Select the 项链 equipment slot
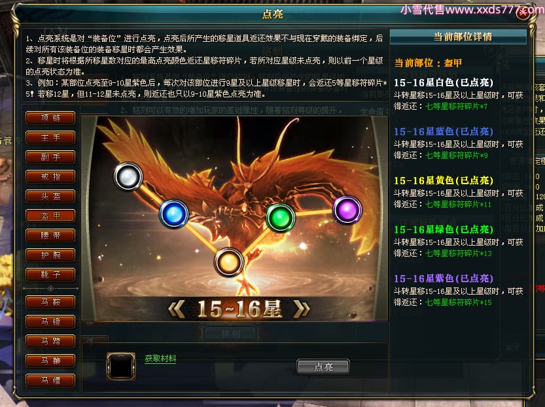Screen dimensions: 545x407 point(50,118)
